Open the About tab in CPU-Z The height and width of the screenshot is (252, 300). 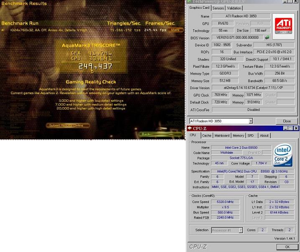click(x=264, y=136)
